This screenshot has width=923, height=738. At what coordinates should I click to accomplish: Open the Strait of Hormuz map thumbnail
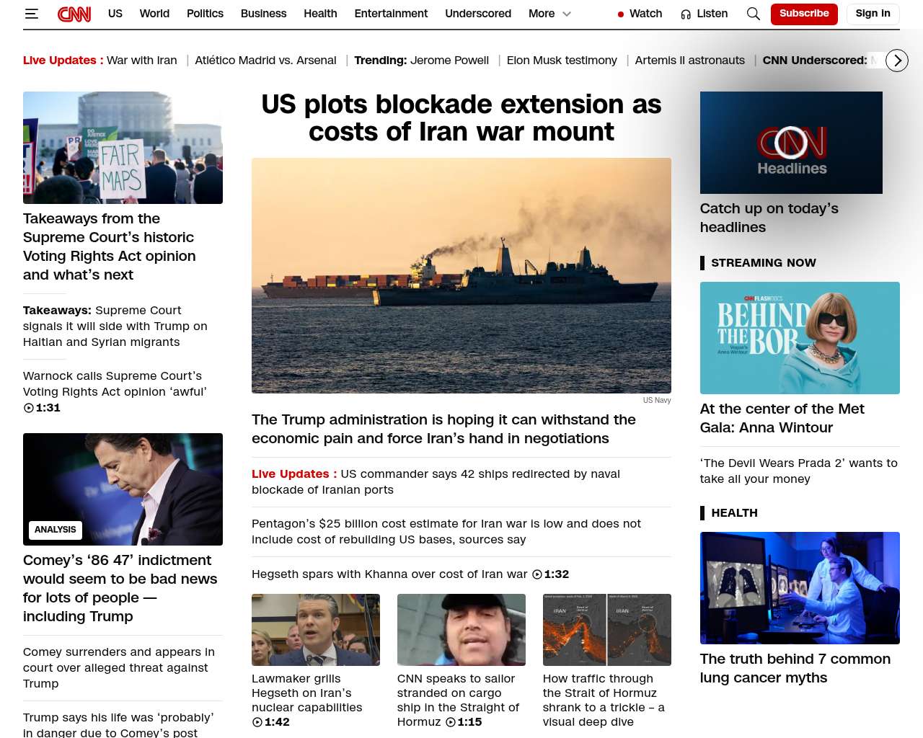point(607,630)
